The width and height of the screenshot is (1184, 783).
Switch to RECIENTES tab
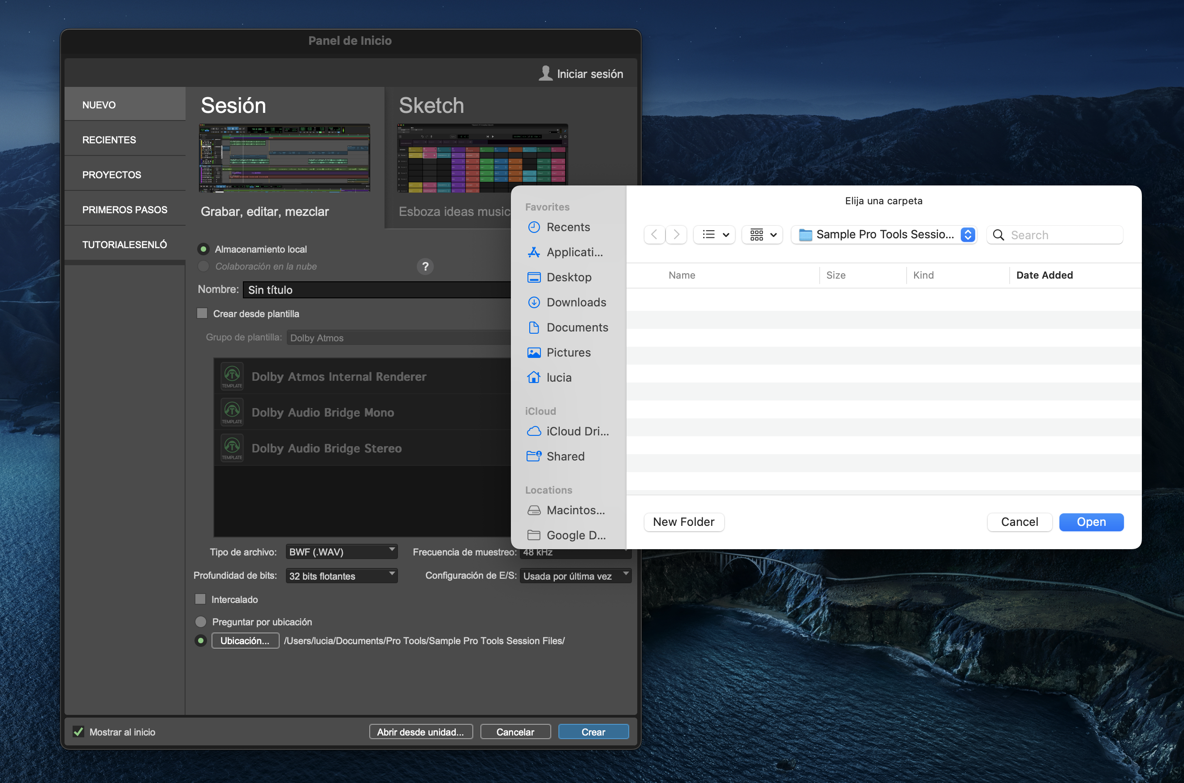(109, 140)
